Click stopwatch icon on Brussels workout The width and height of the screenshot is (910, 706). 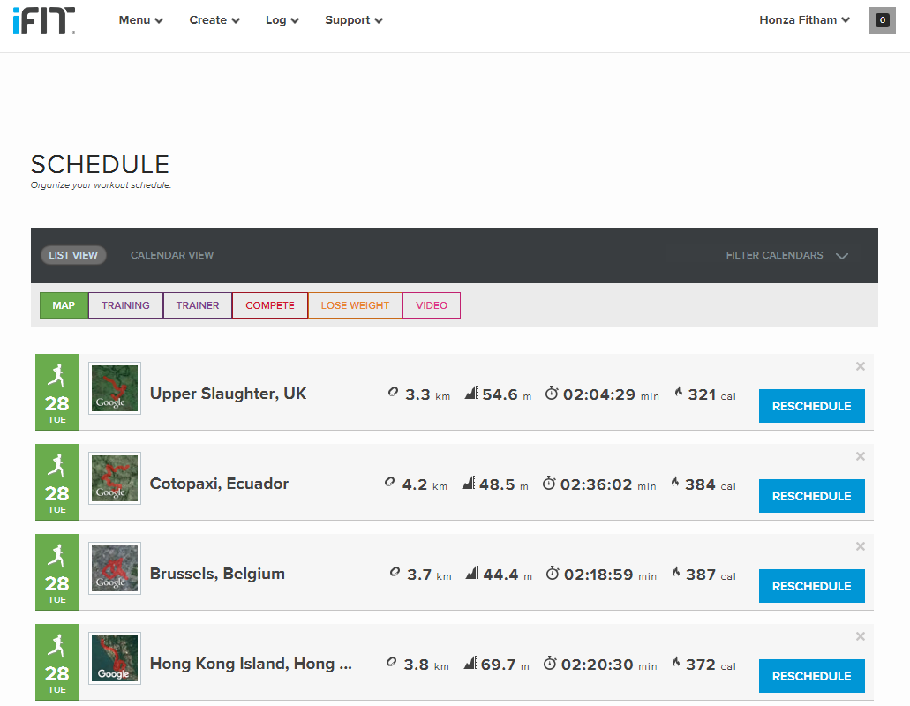click(553, 574)
